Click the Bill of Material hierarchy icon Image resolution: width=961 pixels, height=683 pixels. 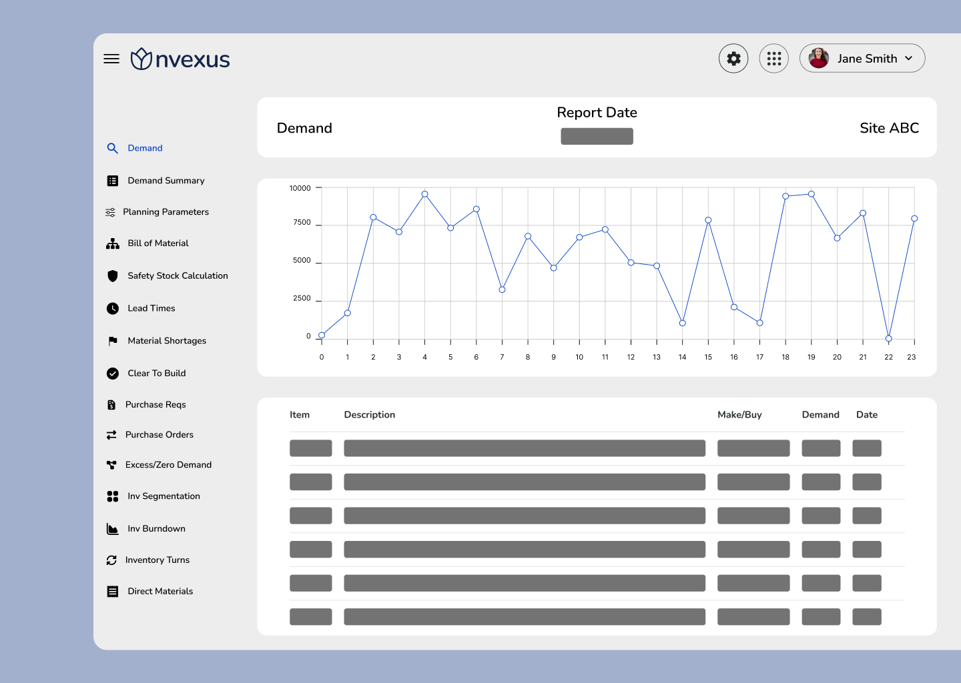click(113, 243)
